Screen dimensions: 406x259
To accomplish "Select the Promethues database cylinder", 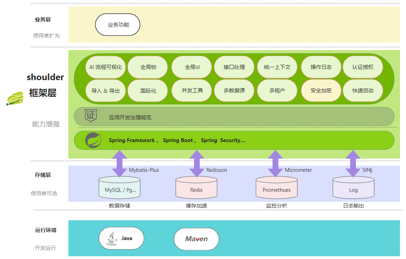I will click(x=276, y=188).
